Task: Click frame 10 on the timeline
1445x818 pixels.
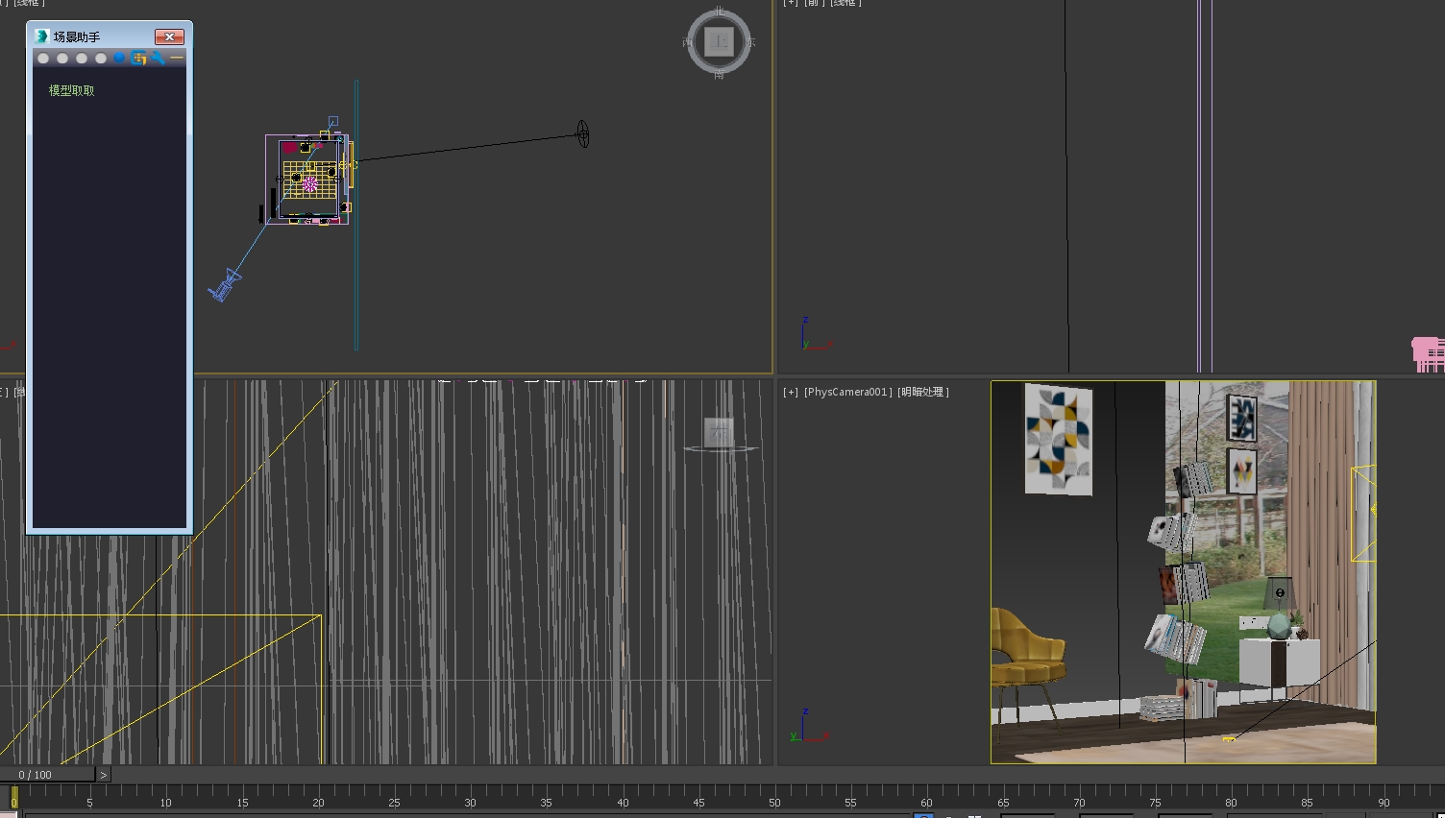Action: (x=166, y=803)
